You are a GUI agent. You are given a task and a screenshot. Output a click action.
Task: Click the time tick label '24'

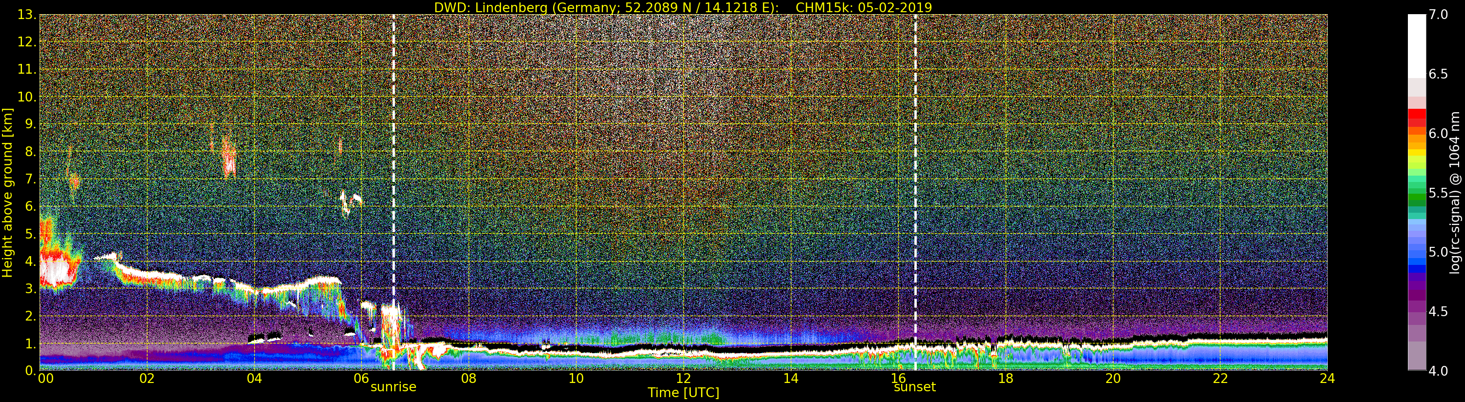[x=1327, y=379]
